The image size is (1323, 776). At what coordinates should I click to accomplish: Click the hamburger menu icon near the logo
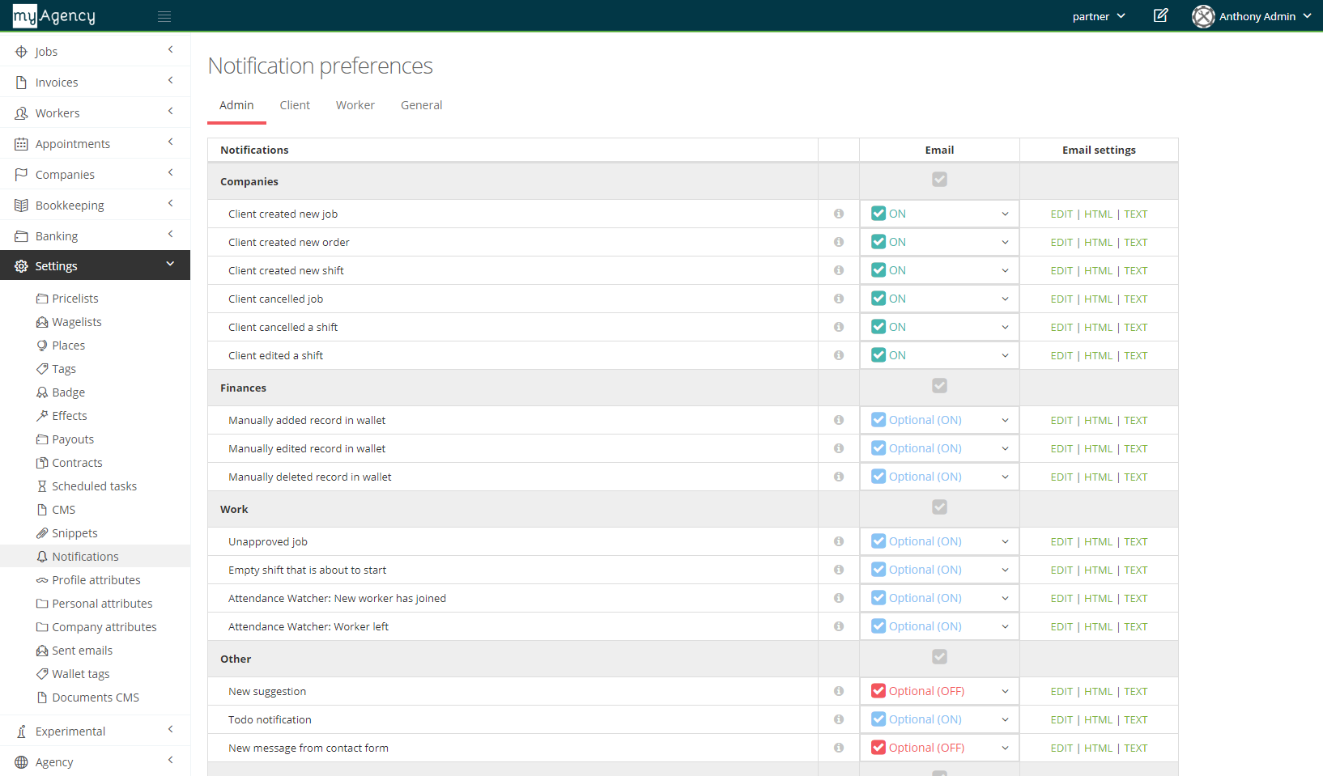[x=164, y=16]
